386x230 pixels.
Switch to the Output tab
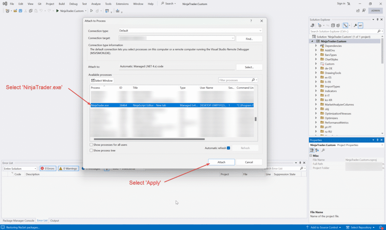(x=54, y=221)
